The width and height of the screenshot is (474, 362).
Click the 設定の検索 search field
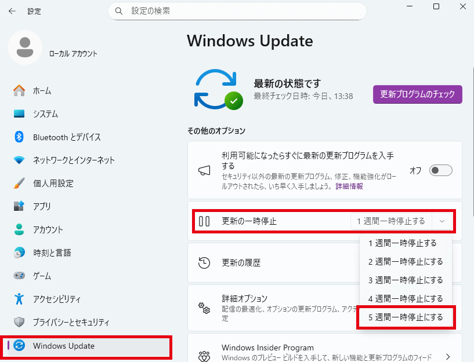(237, 11)
